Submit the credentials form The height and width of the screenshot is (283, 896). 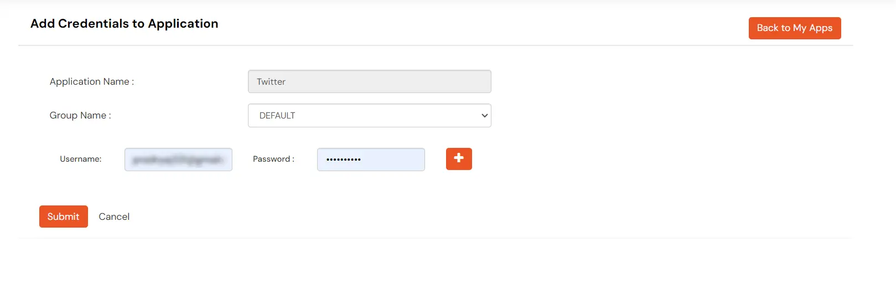[x=64, y=217]
